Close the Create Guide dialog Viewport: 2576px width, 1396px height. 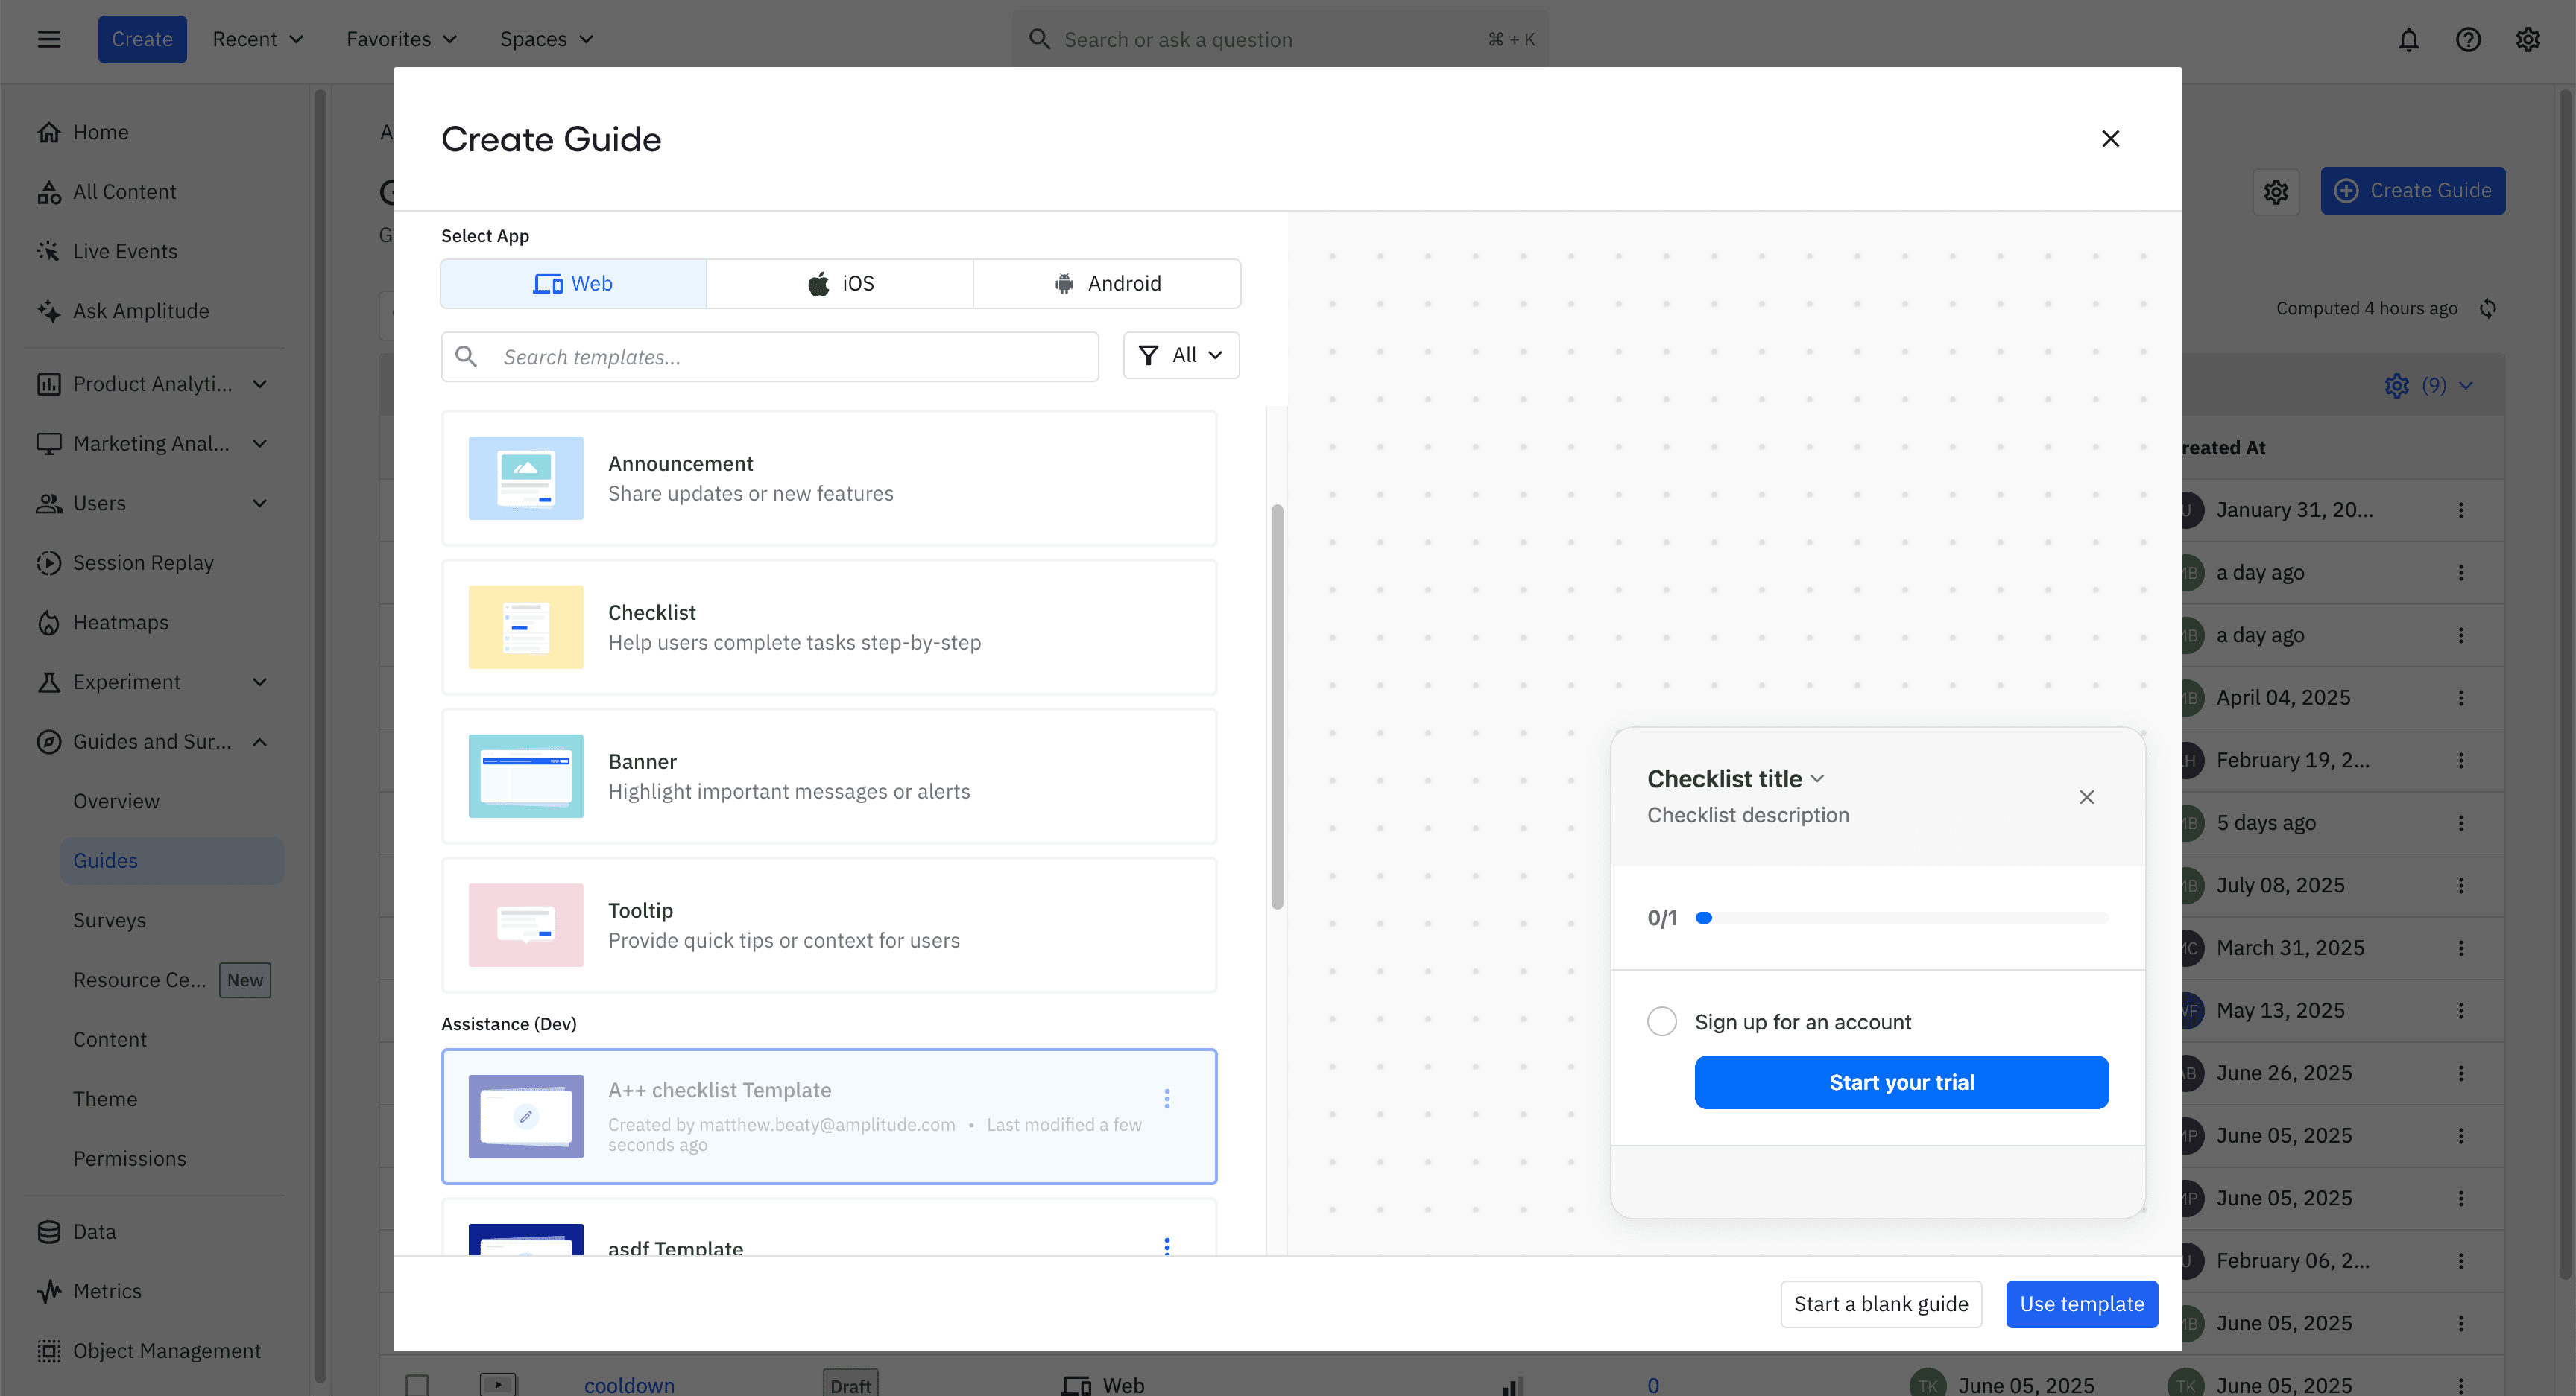[2110, 139]
